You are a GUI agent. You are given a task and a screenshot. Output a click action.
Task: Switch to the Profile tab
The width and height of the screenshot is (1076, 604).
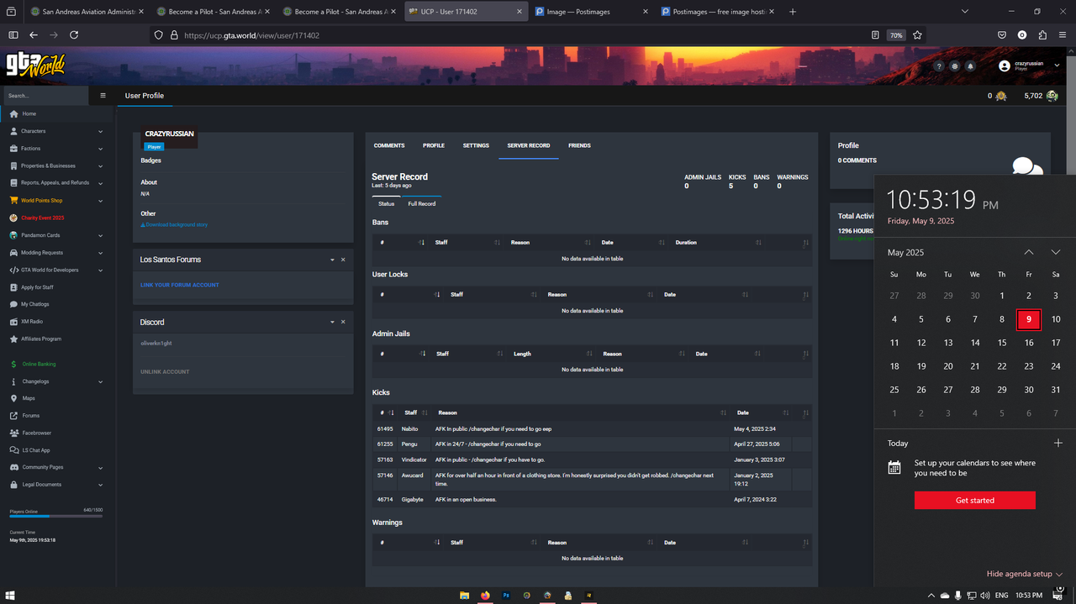tap(434, 145)
